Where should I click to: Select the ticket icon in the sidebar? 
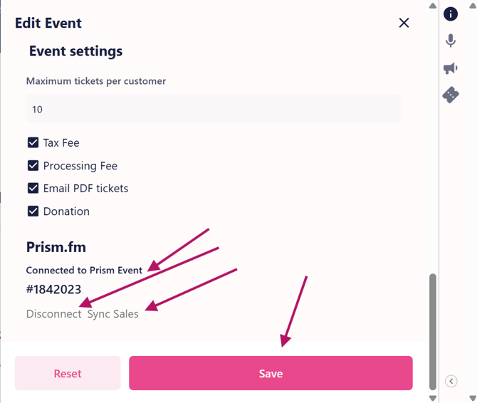[x=451, y=95]
